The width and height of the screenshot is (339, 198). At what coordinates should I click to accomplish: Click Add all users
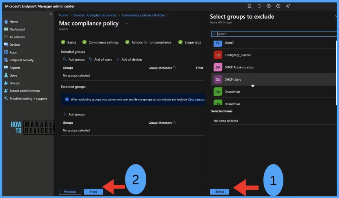pos(100,59)
